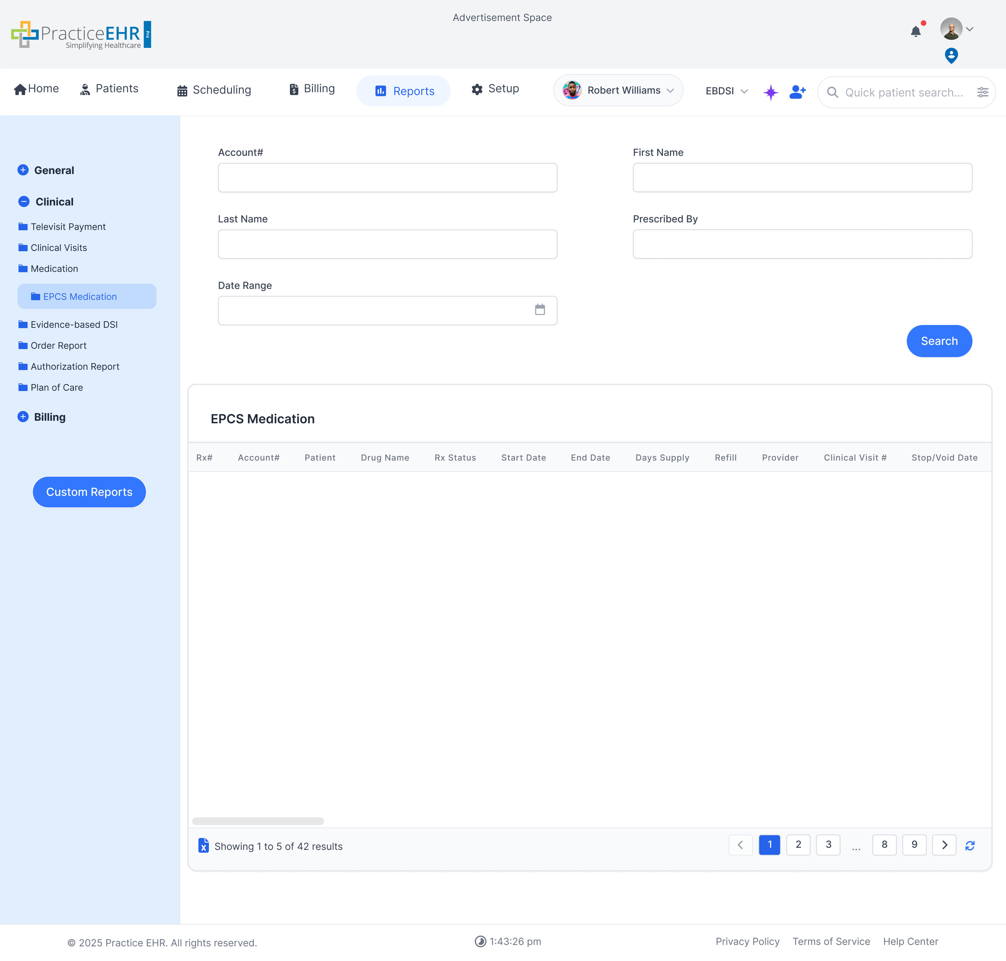Refresh the EPCS Medication table
This screenshot has height=961, width=1006.
point(970,845)
